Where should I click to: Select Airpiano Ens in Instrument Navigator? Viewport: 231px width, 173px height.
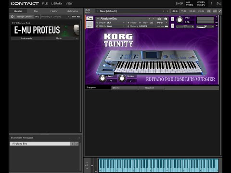[x=40, y=144]
